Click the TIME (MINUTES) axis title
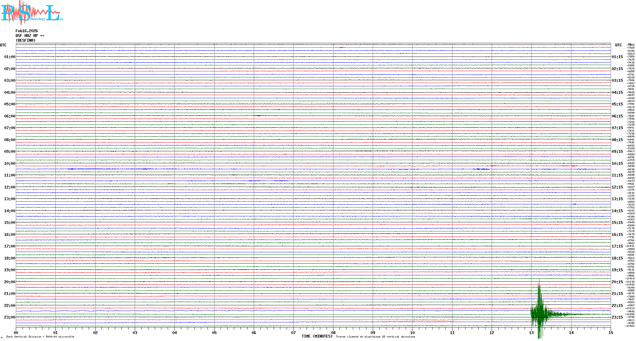Image resolution: width=636 pixels, height=341 pixels. 317,336
